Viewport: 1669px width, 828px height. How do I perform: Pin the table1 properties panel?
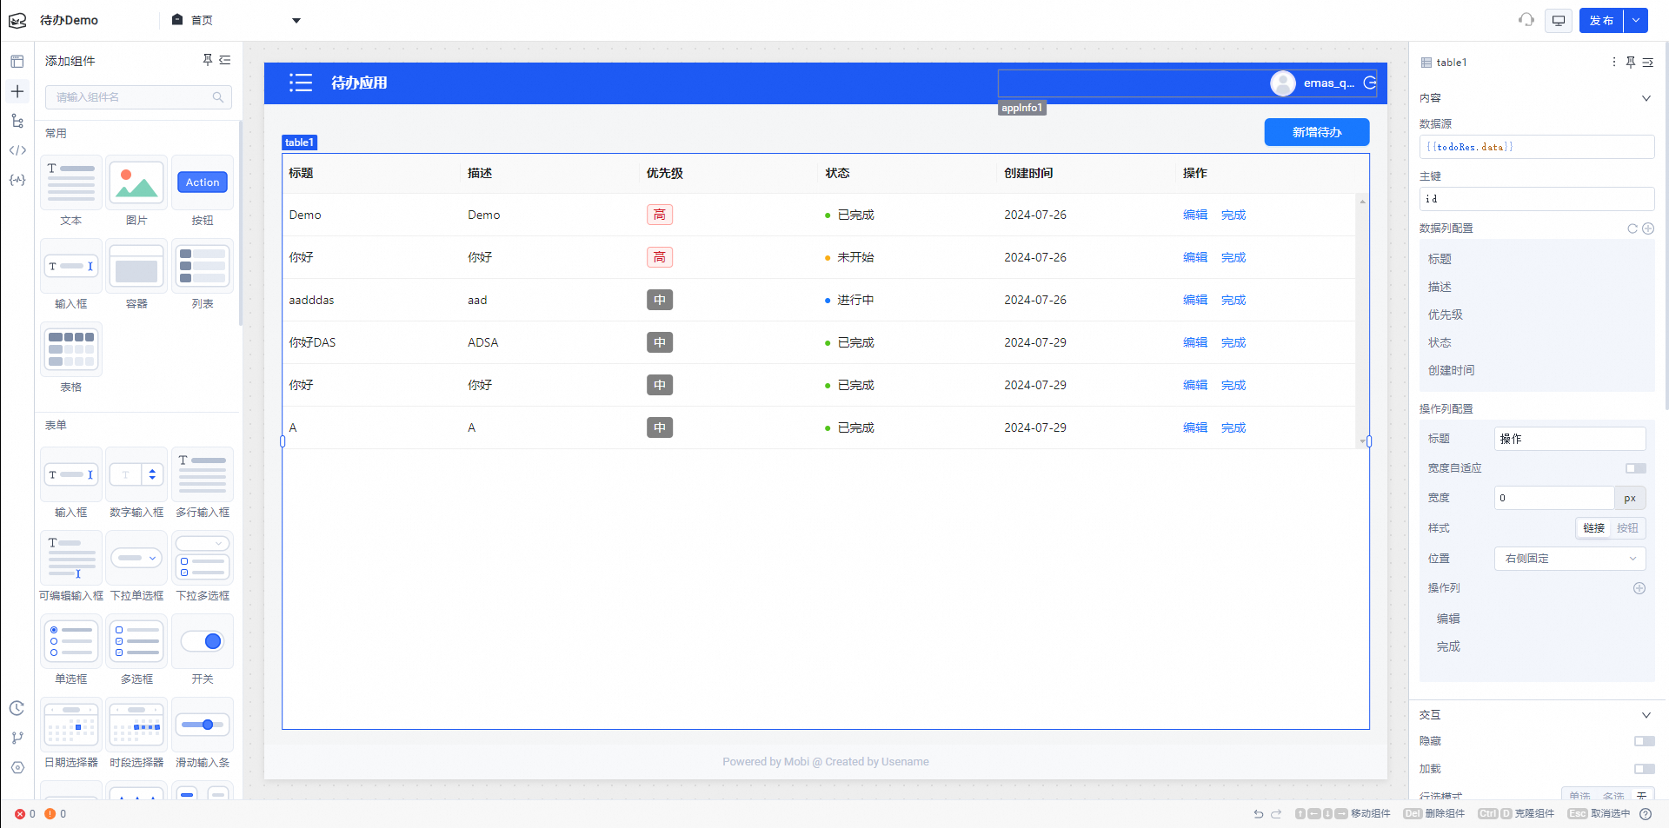click(x=1631, y=62)
